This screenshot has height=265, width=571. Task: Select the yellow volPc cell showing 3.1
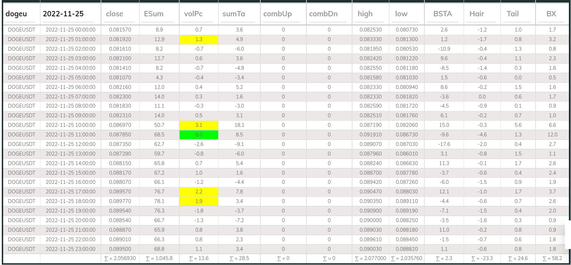(199, 125)
